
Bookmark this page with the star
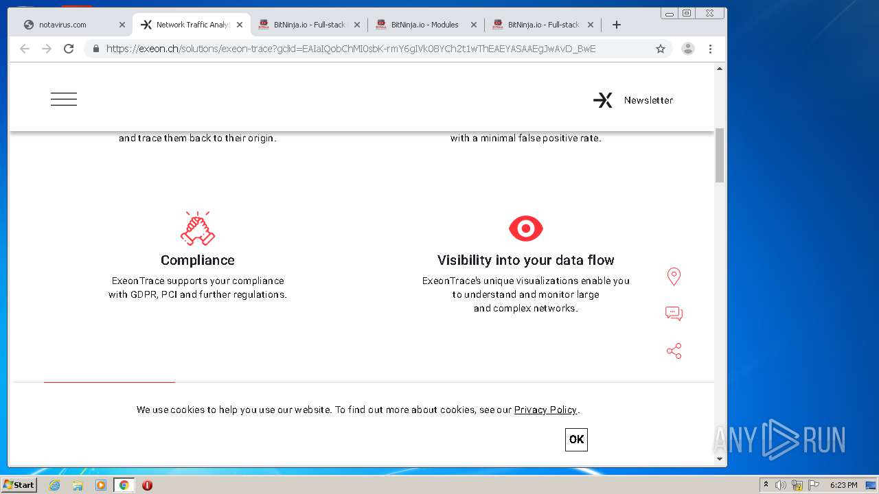click(661, 49)
